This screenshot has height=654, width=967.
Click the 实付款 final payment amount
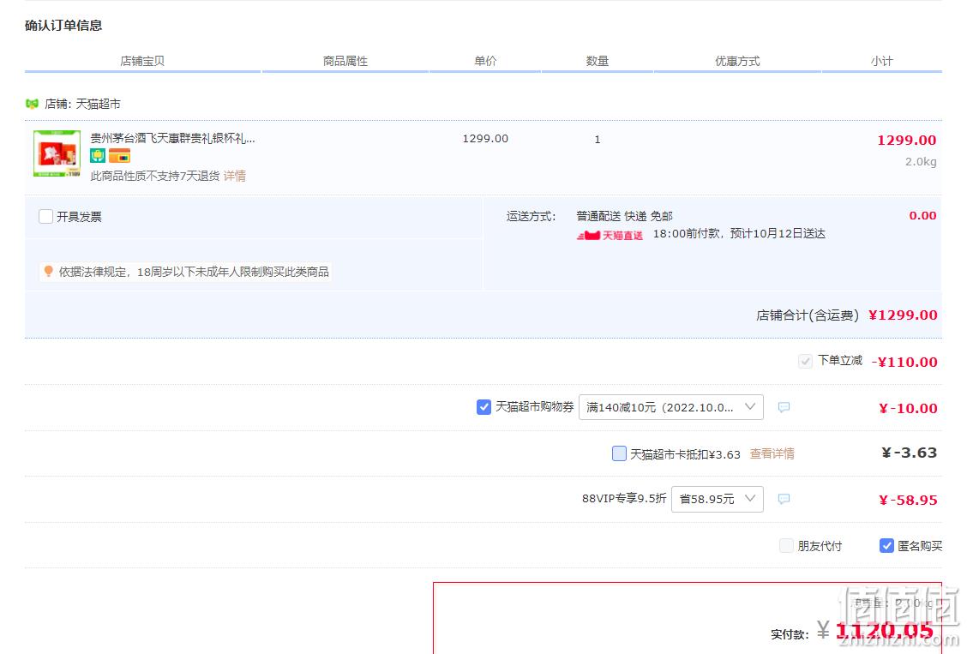coord(885,631)
